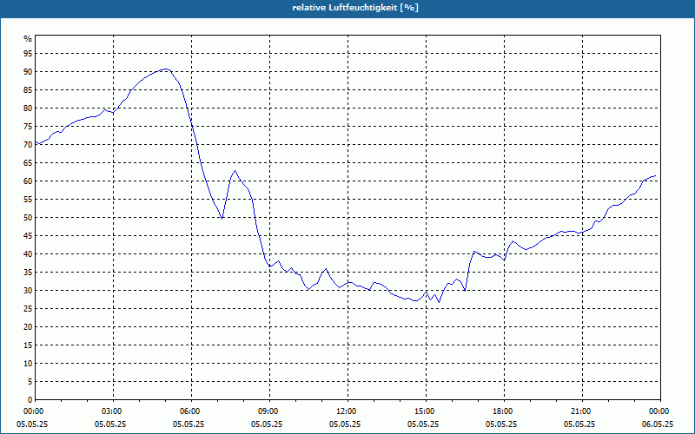
Task: Click the 06:00 time label
Action: click(x=191, y=411)
